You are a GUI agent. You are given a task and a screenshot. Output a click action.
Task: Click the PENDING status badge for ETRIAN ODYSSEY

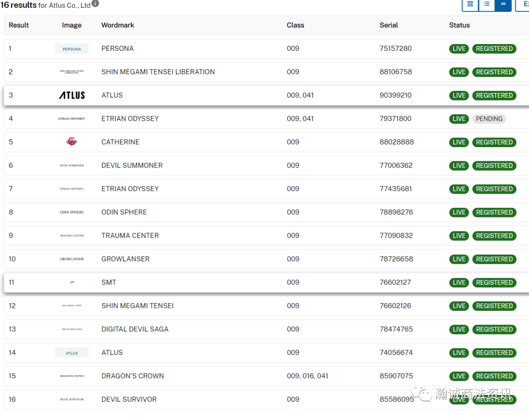coord(489,119)
